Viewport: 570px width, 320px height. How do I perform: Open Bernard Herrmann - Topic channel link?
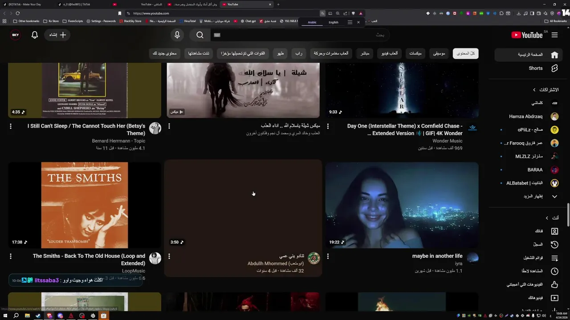(118, 141)
